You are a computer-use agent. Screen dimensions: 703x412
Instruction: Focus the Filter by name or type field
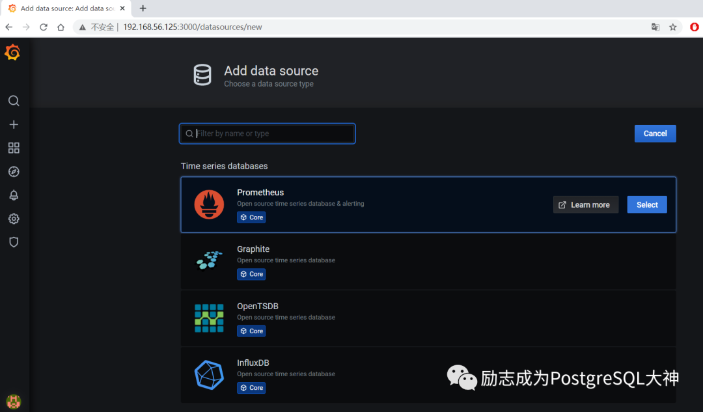click(268, 133)
